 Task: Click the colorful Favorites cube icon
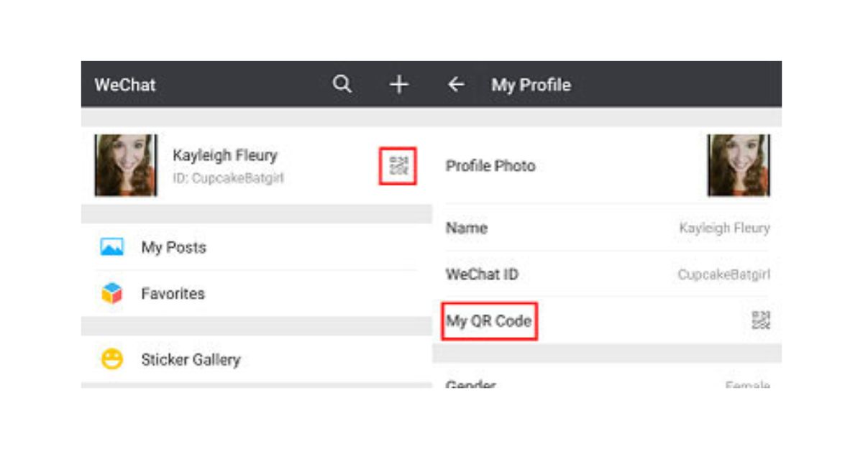[111, 294]
